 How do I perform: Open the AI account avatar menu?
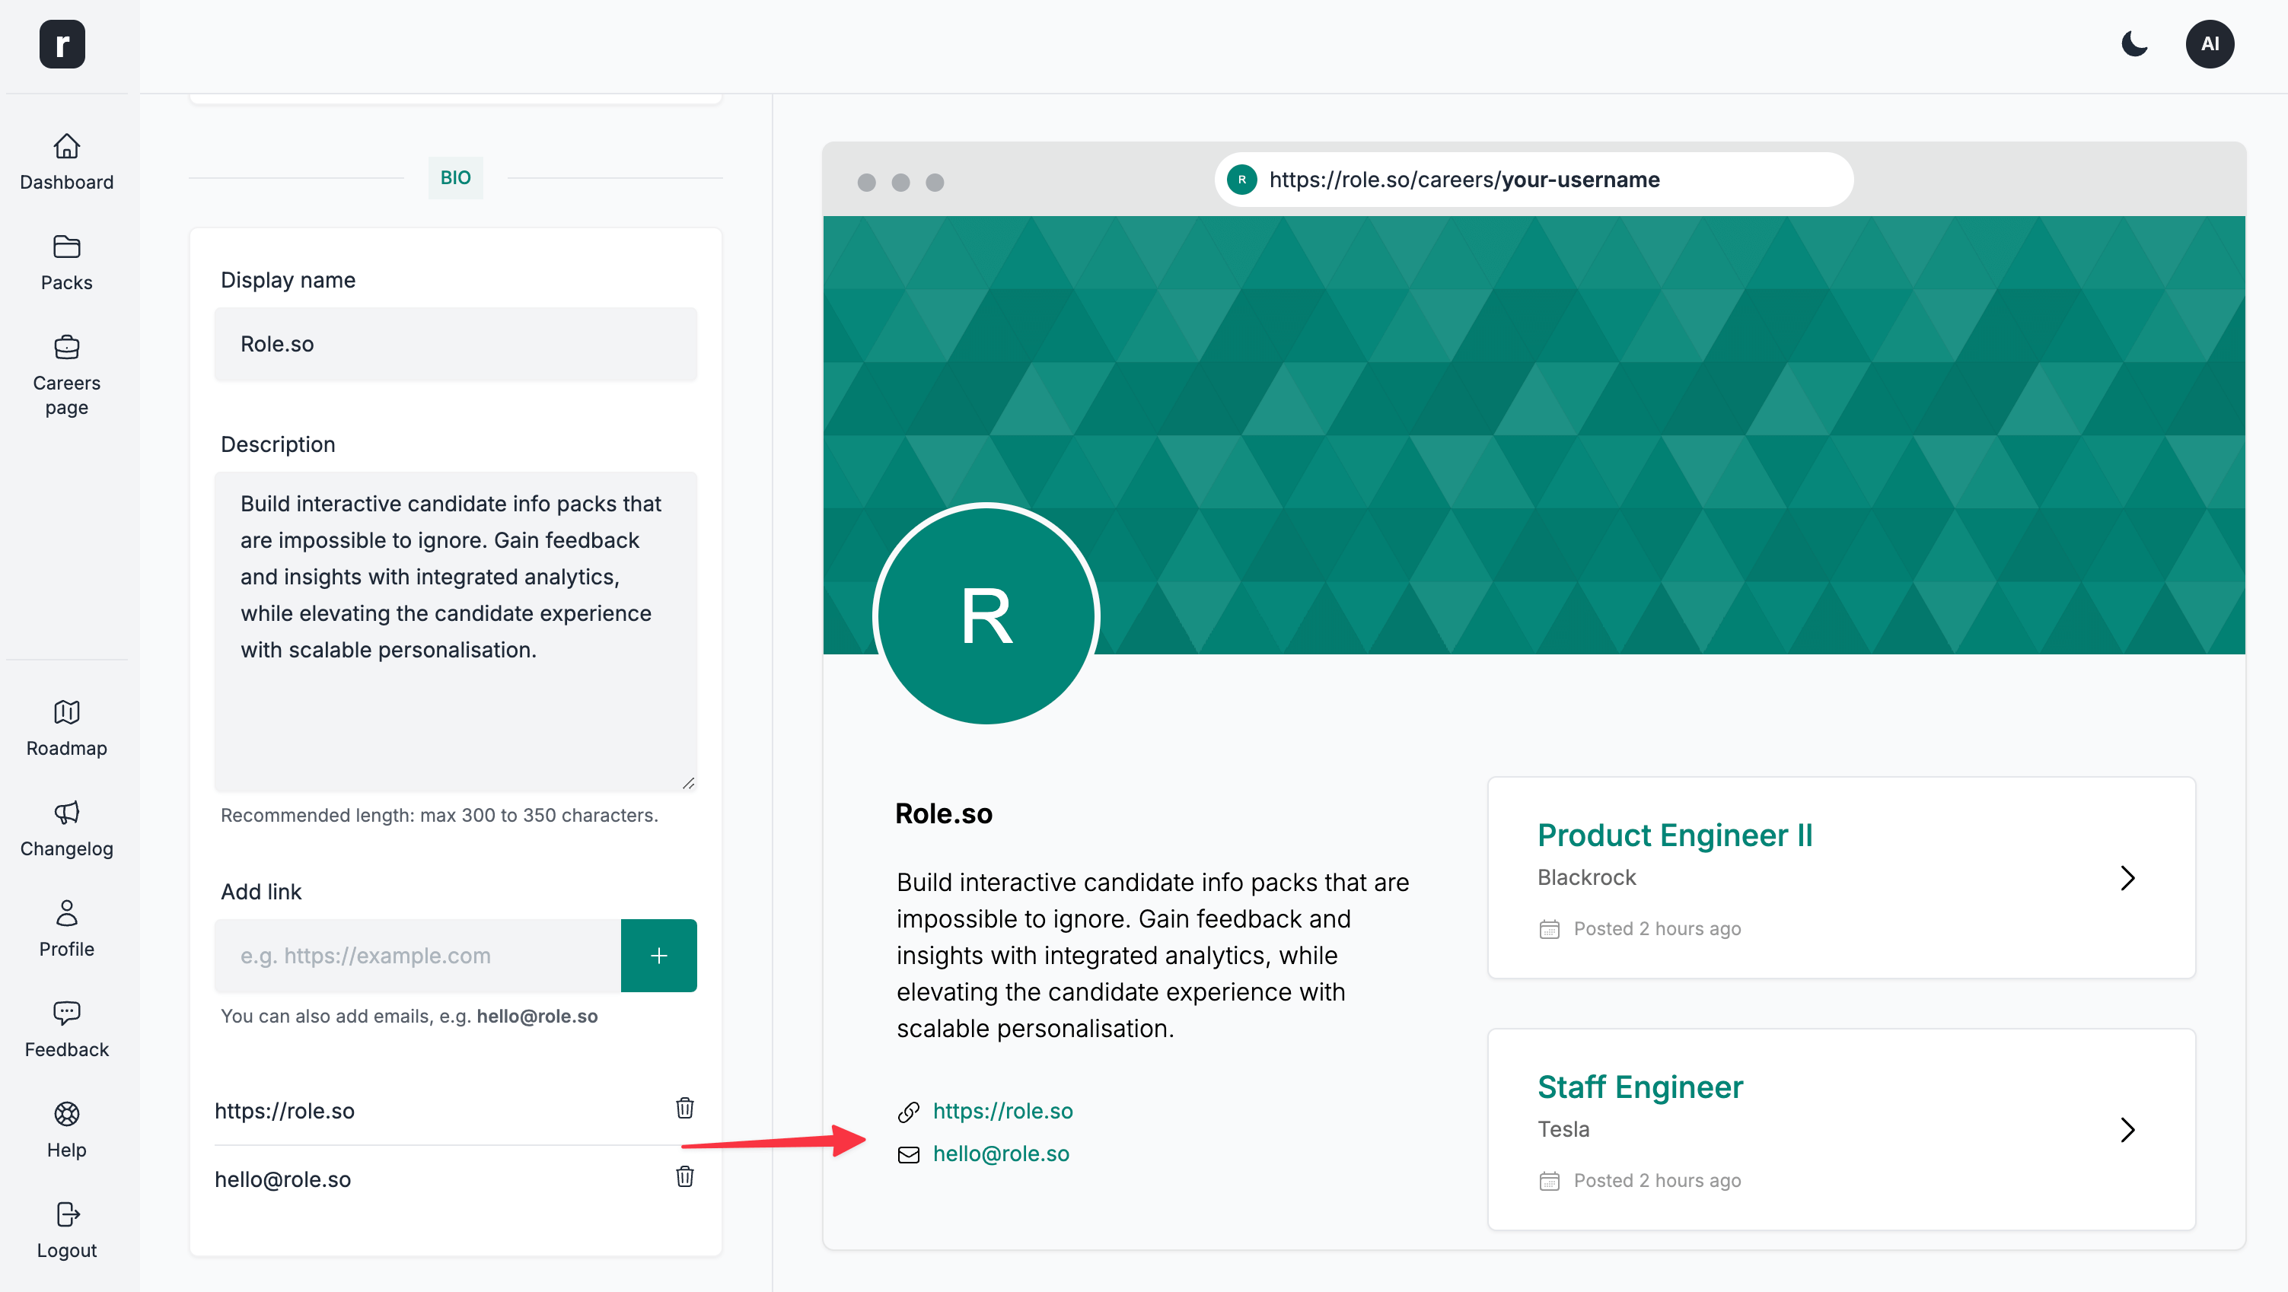pyautogui.click(x=2210, y=43)
